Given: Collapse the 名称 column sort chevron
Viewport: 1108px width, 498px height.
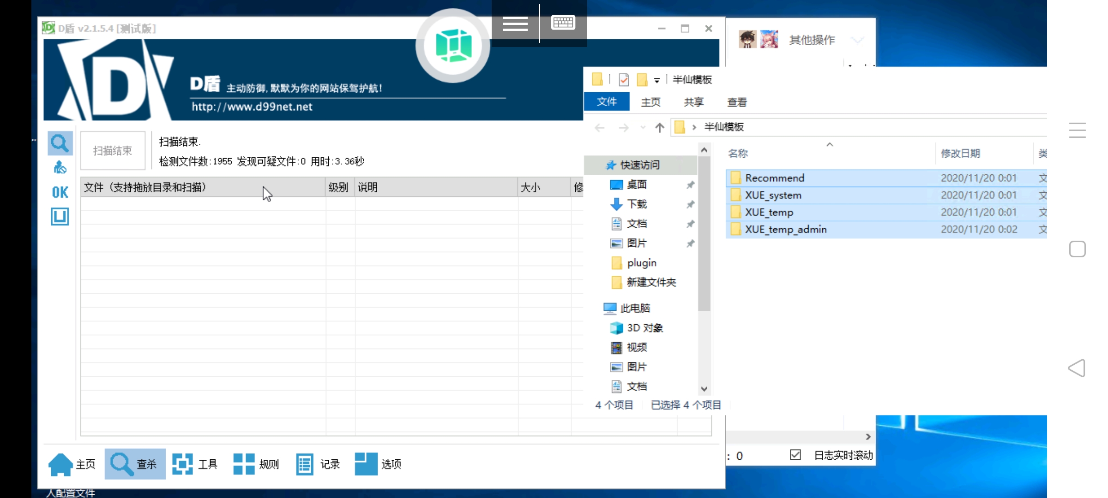Looking at the screenshot, I should [830, 145].
